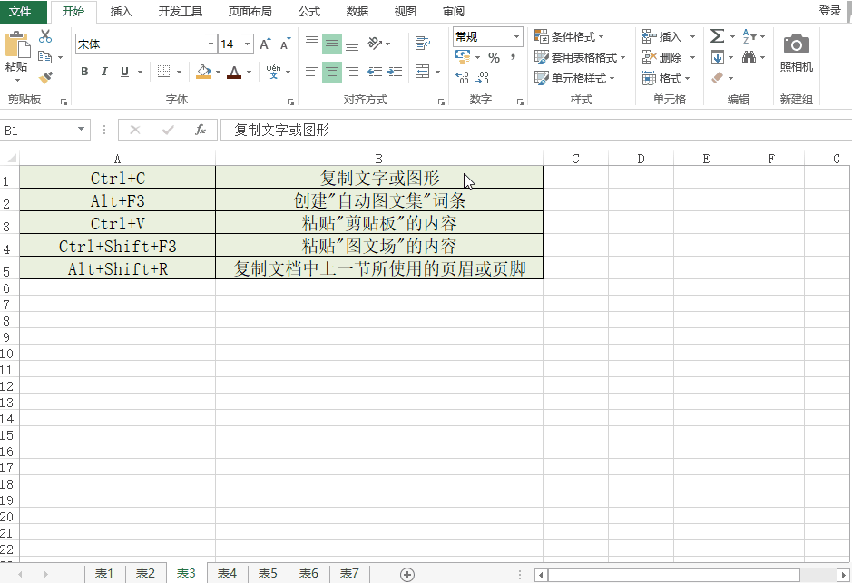The width and height of the screenshot is (852, 583).
Task: Switch to the 插入 ribbon tab
Action: point(123,11)
